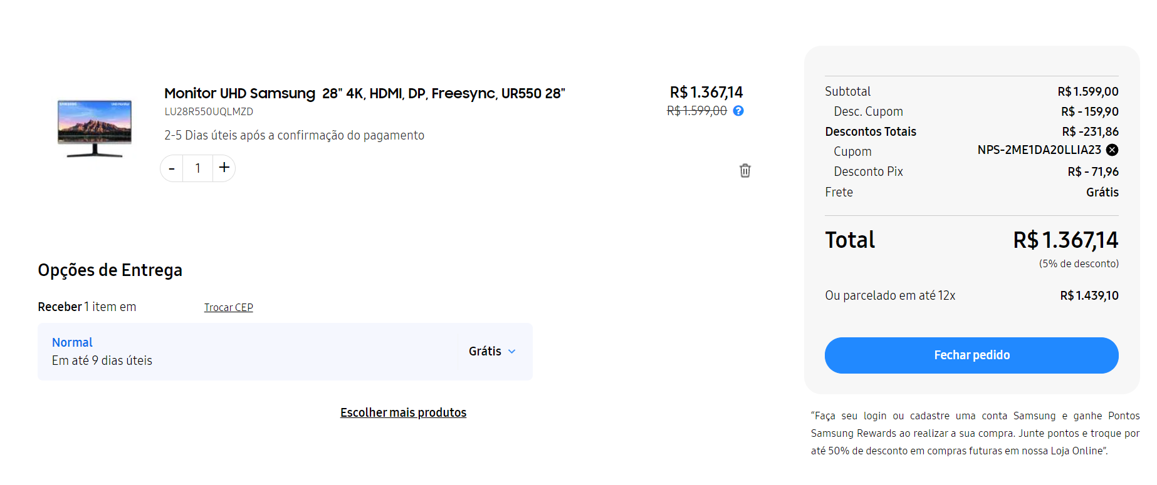This screenshot has width=1157, height=485.
Task: Delete the monitor using the trash icon
Action: pyautogui.click(x=745, y=171)
